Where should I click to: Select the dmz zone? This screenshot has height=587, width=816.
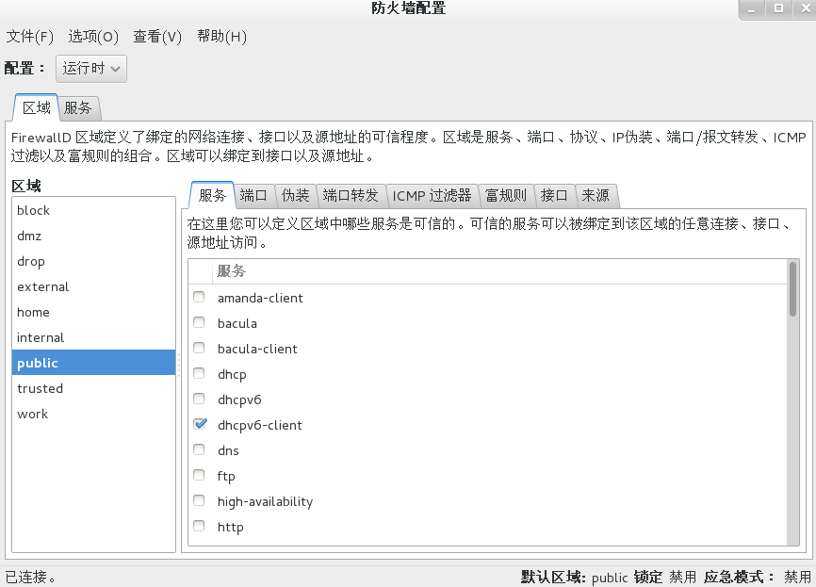tap(93, 236)
